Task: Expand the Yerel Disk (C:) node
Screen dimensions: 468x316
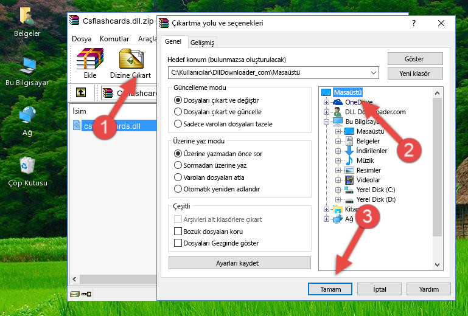Action: [338, 190]
